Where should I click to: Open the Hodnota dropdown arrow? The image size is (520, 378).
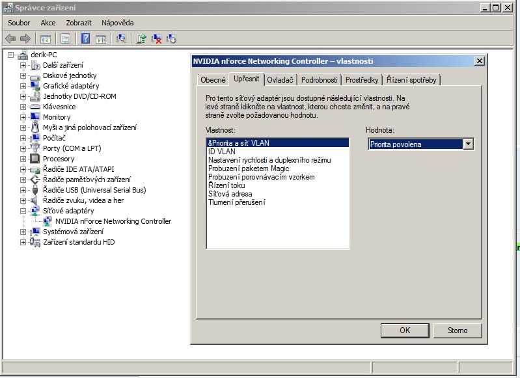coord(468,144)
